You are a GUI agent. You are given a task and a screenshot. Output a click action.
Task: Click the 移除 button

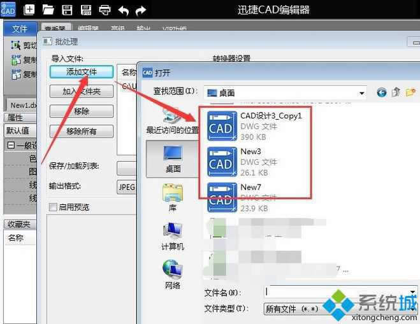[x=82, y=111]
